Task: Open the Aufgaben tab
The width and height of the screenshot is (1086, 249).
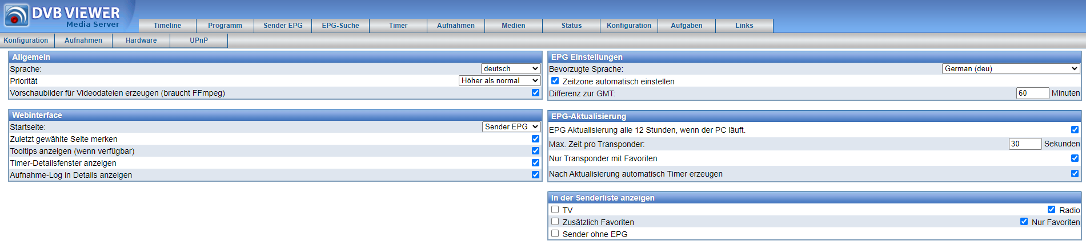Action: coord(687,26)
